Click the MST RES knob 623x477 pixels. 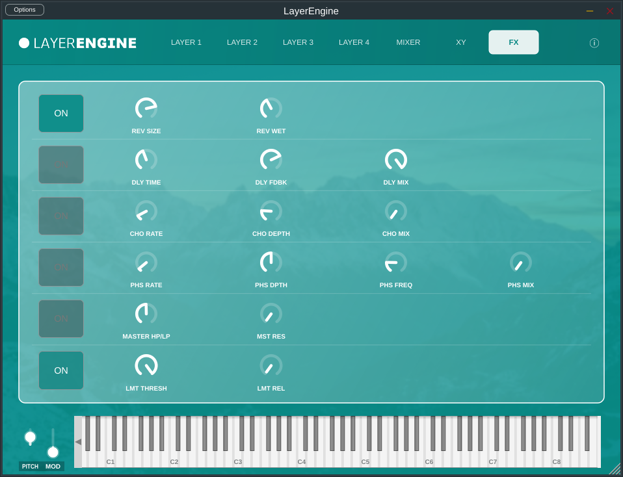pyautogui.click(x=271, y=314)
